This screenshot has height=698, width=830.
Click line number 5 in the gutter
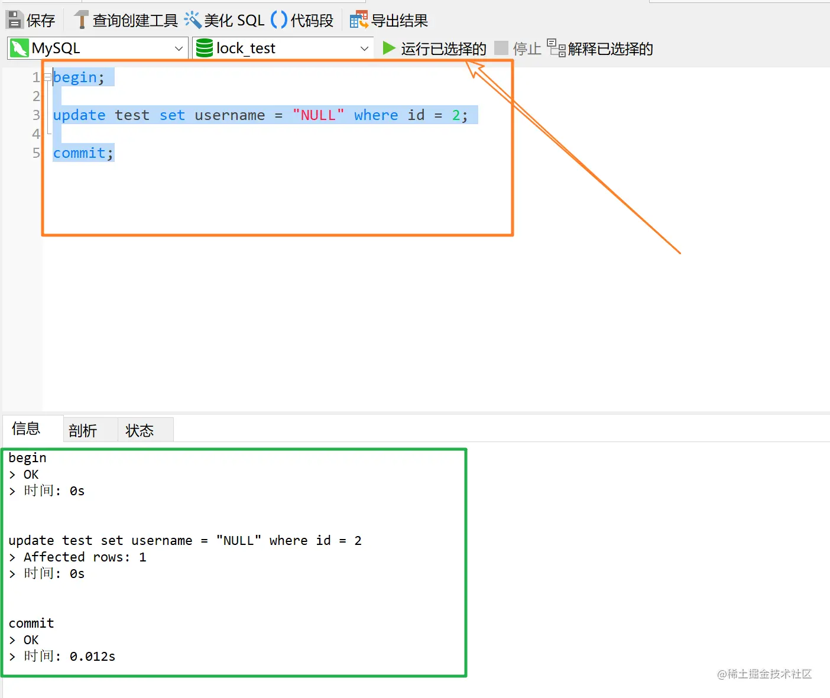click(x=36, y=153)
